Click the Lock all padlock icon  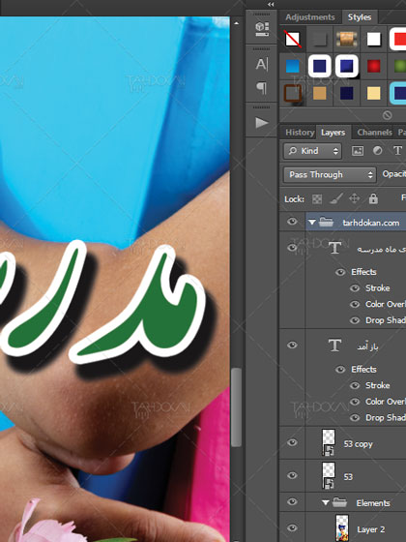pos(373,198)
